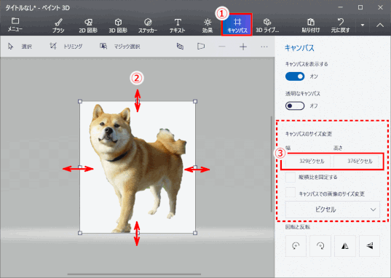
Task: Open the more options ellipsis
Action: click(264, 47)
